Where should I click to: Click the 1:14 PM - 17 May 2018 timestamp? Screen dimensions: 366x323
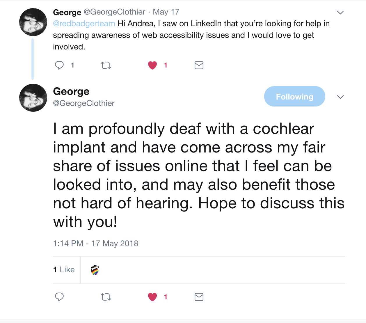point(96,243)
